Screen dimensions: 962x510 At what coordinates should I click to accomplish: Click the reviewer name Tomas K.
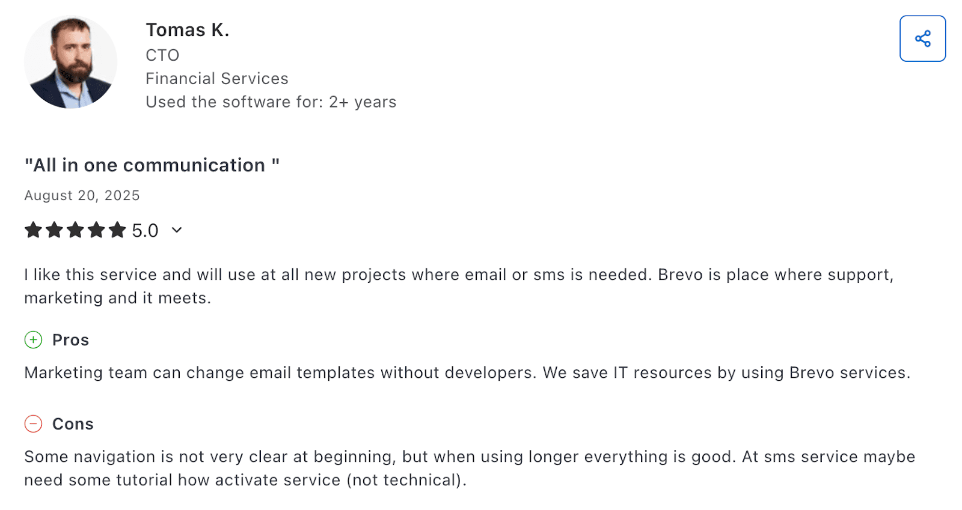[x=187, y=30]
